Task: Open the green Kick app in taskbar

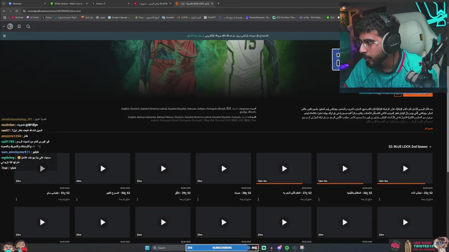Action: 264,248
